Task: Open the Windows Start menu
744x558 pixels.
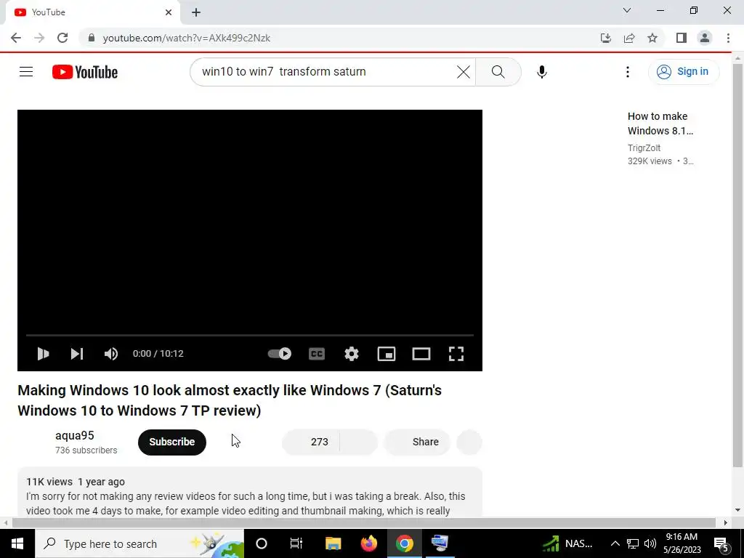Action: click(17, 543)
